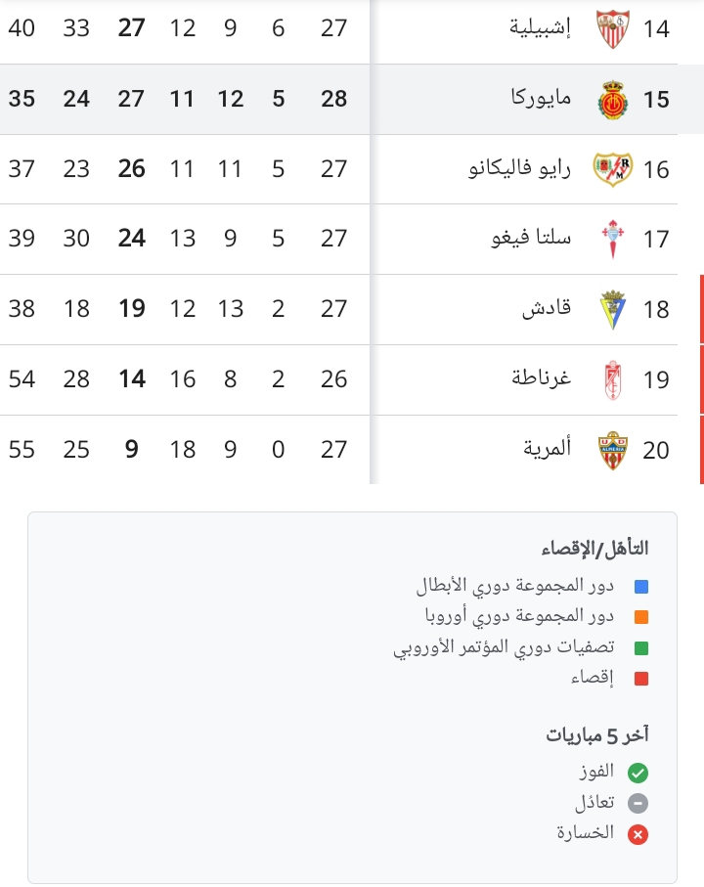
Task: Click the gray draw icon
Action: [638, 804]
